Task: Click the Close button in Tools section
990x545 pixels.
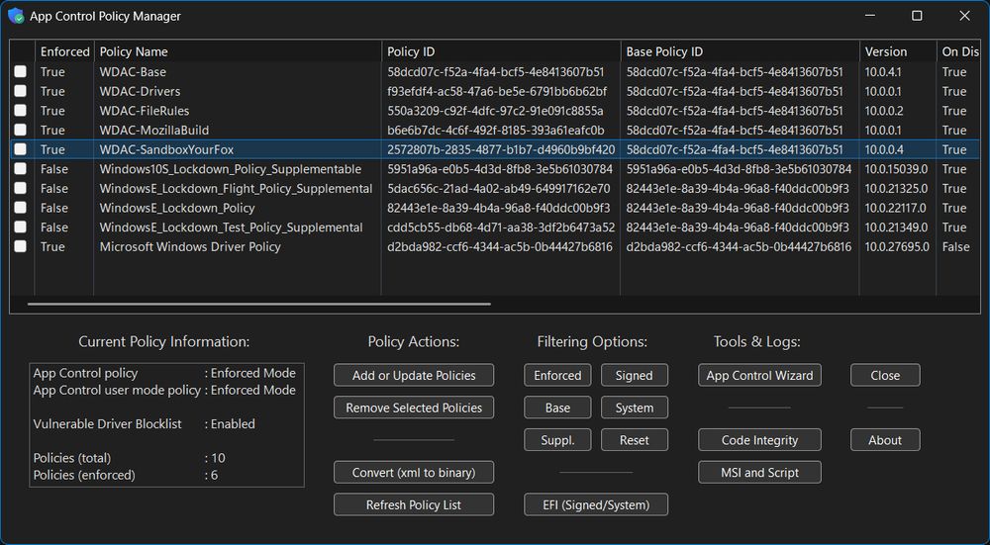Action: point(885,375)
